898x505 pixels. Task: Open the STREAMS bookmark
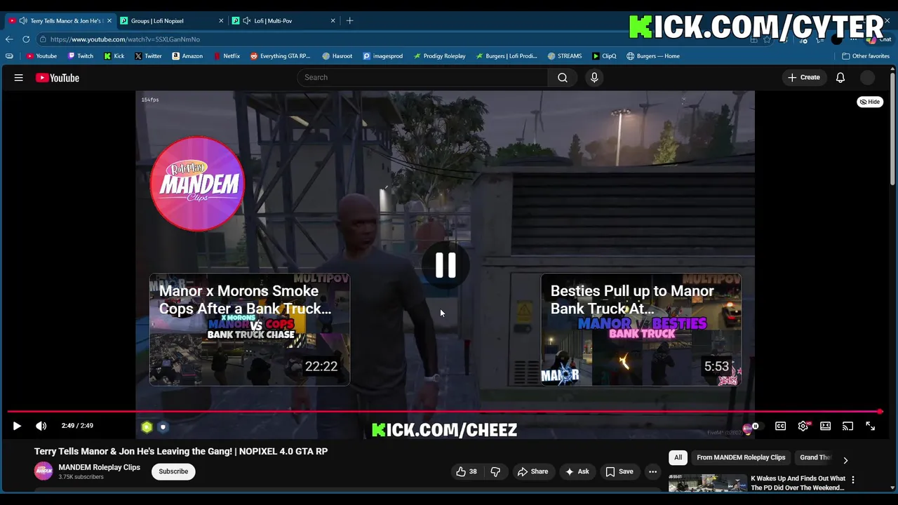(x=565, y=56)
